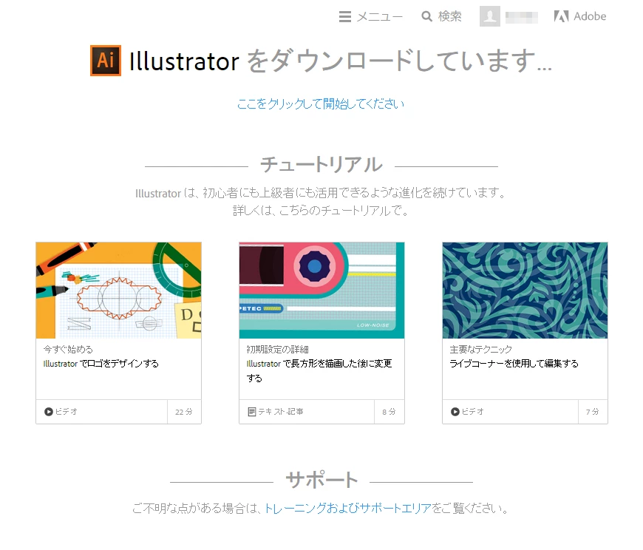Open the rectangle tutorial cassette thumbnail
643x550 pixels.
pyautogui.click(x=321, y=291)
